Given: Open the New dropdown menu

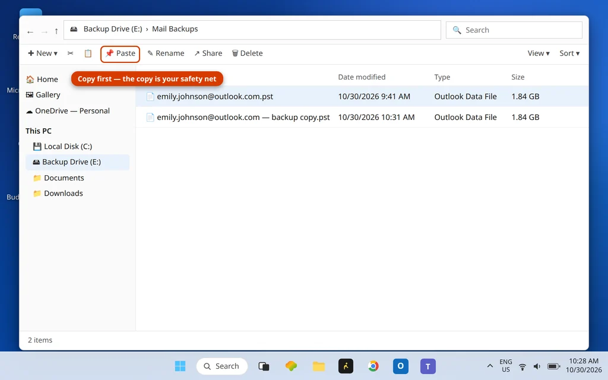Looking at the screenshot, I should coord(43,53).
